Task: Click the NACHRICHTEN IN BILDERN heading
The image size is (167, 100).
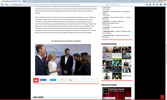Action: (109, 44)
